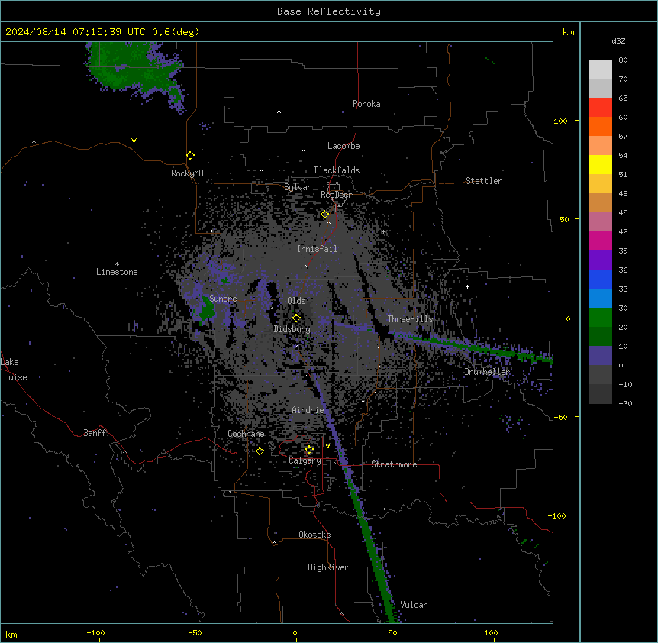658x643 pixels.
Task: Click the Base_Reflectivity title
Action: point(329,11)
